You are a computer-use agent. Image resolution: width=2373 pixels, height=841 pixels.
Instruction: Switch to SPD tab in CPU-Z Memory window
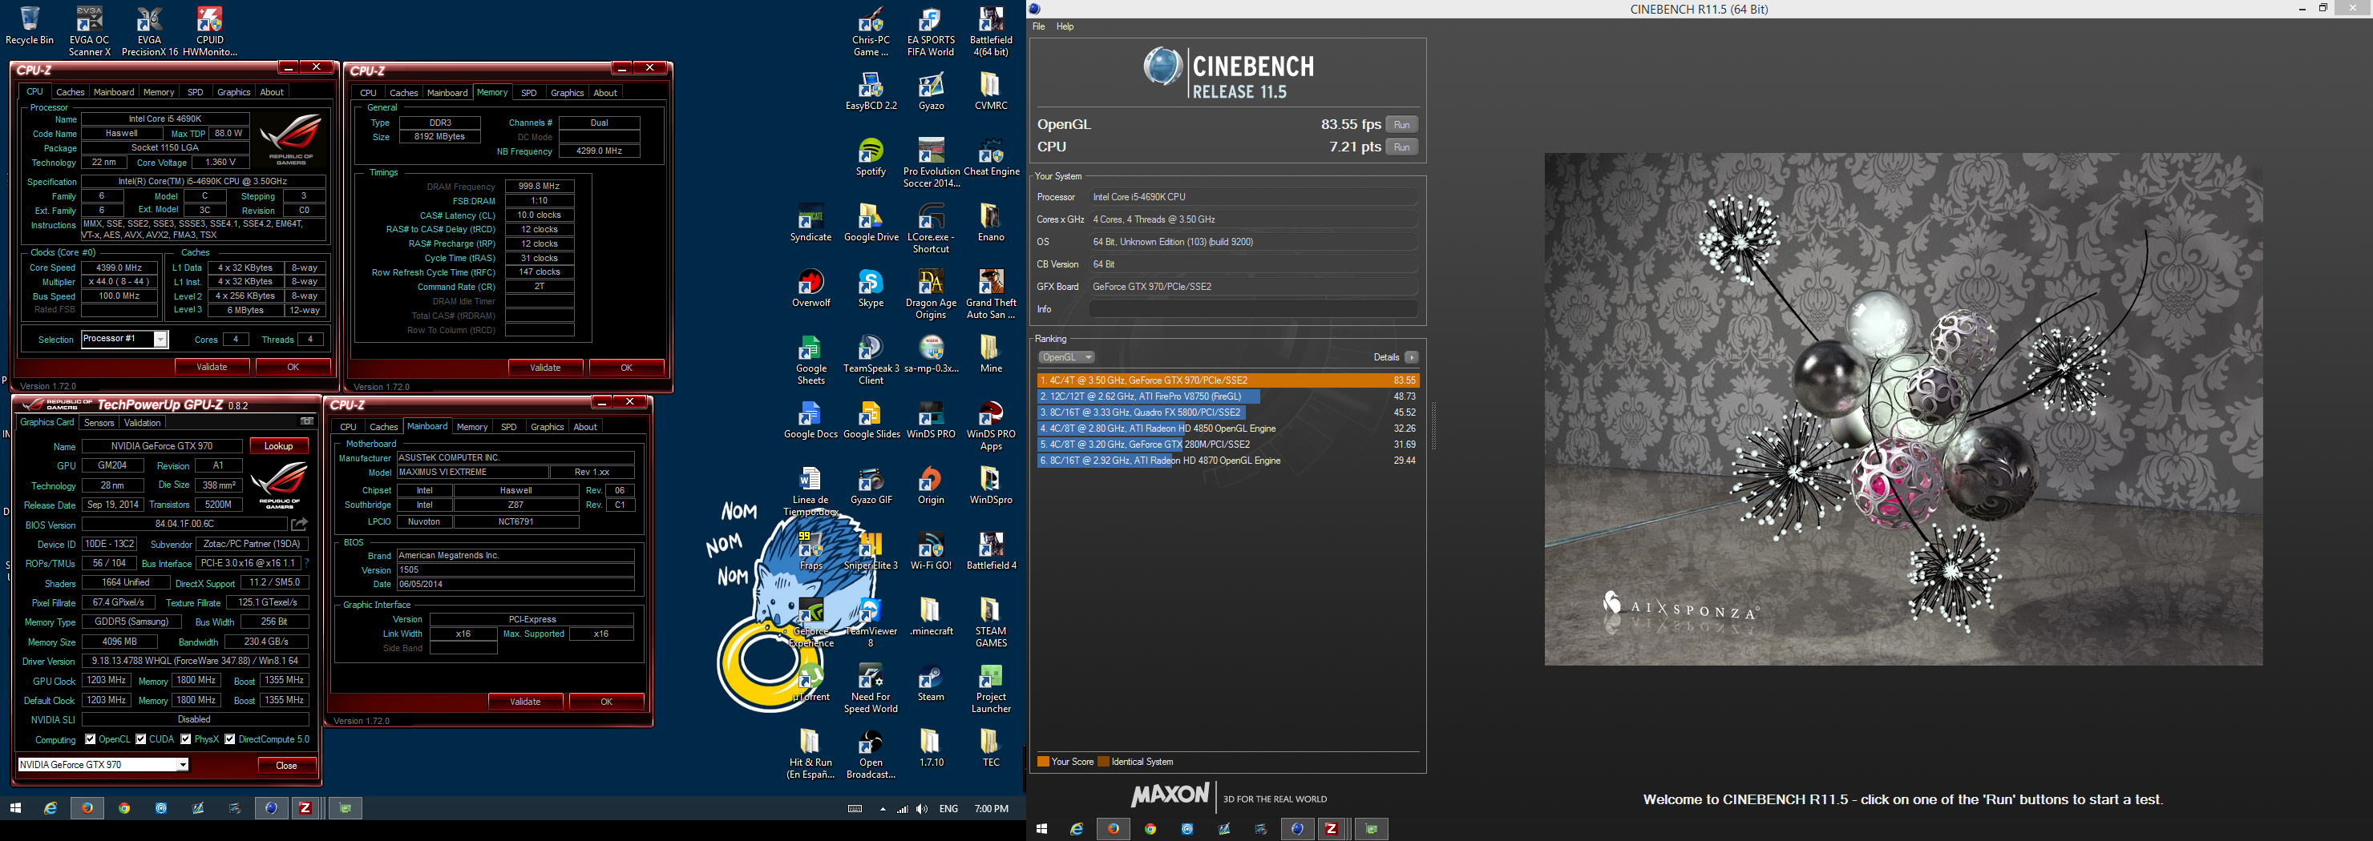[529, 93]
